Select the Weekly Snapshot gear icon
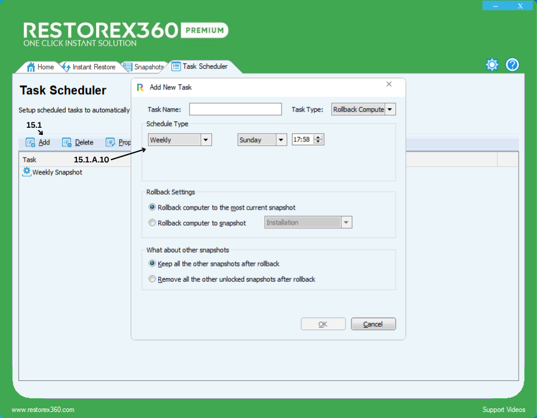Image resolution: width=537 pixels, height=418 pixels. [26, 172]
